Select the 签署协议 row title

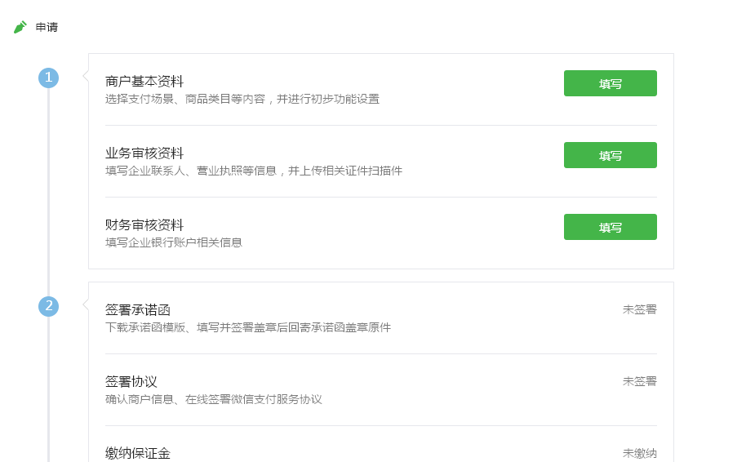[131, 381]
